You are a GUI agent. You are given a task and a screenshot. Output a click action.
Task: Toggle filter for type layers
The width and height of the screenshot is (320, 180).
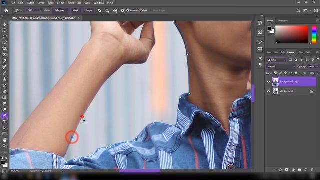pos(301,60)
